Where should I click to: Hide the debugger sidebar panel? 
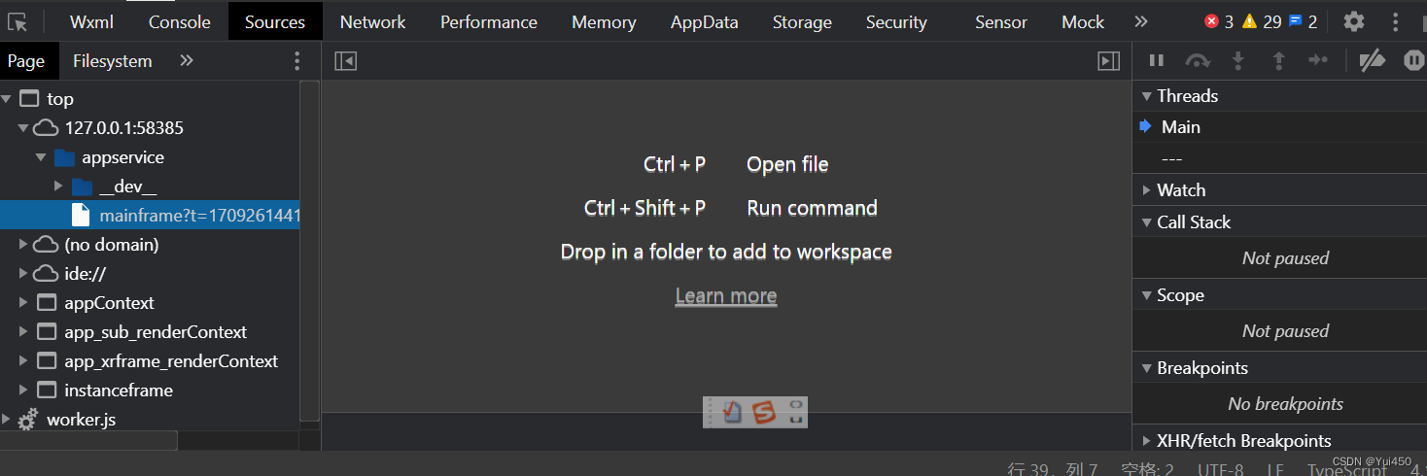1108,61
